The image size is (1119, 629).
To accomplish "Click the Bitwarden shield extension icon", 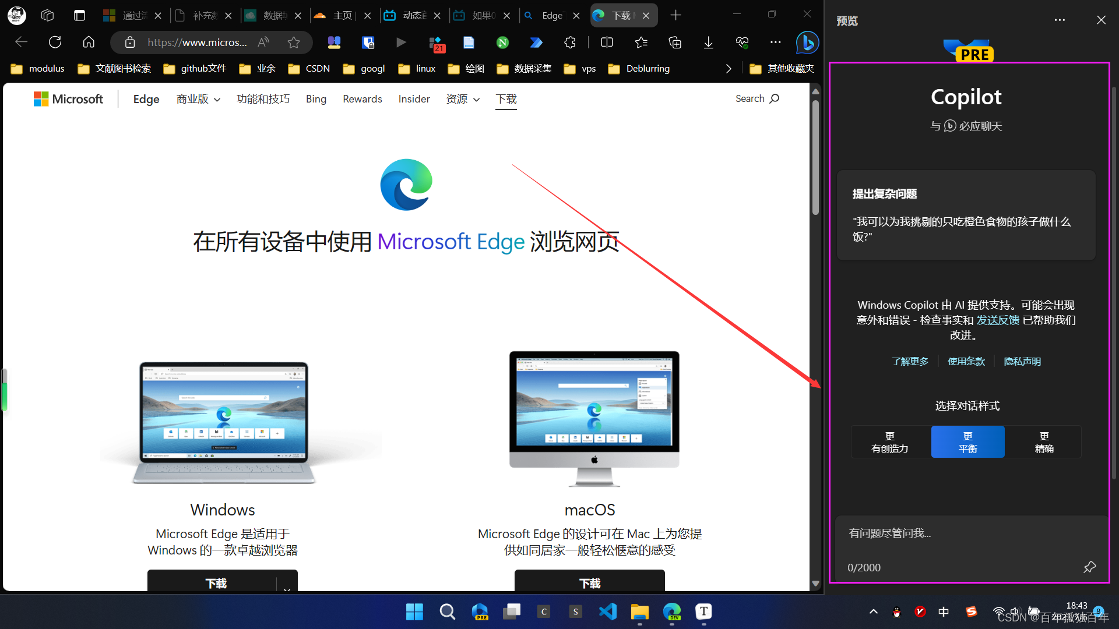I will click(x=368, y=42).
